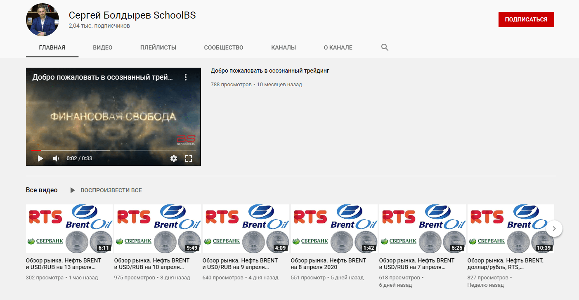Go to the Сообщество tab

(224, 47)
